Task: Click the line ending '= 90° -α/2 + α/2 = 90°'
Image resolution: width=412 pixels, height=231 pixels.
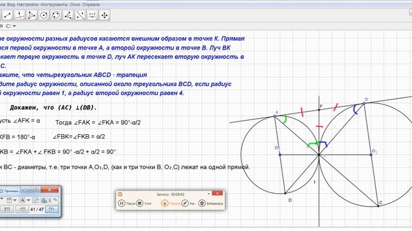Action: click(x=58, y=151)
